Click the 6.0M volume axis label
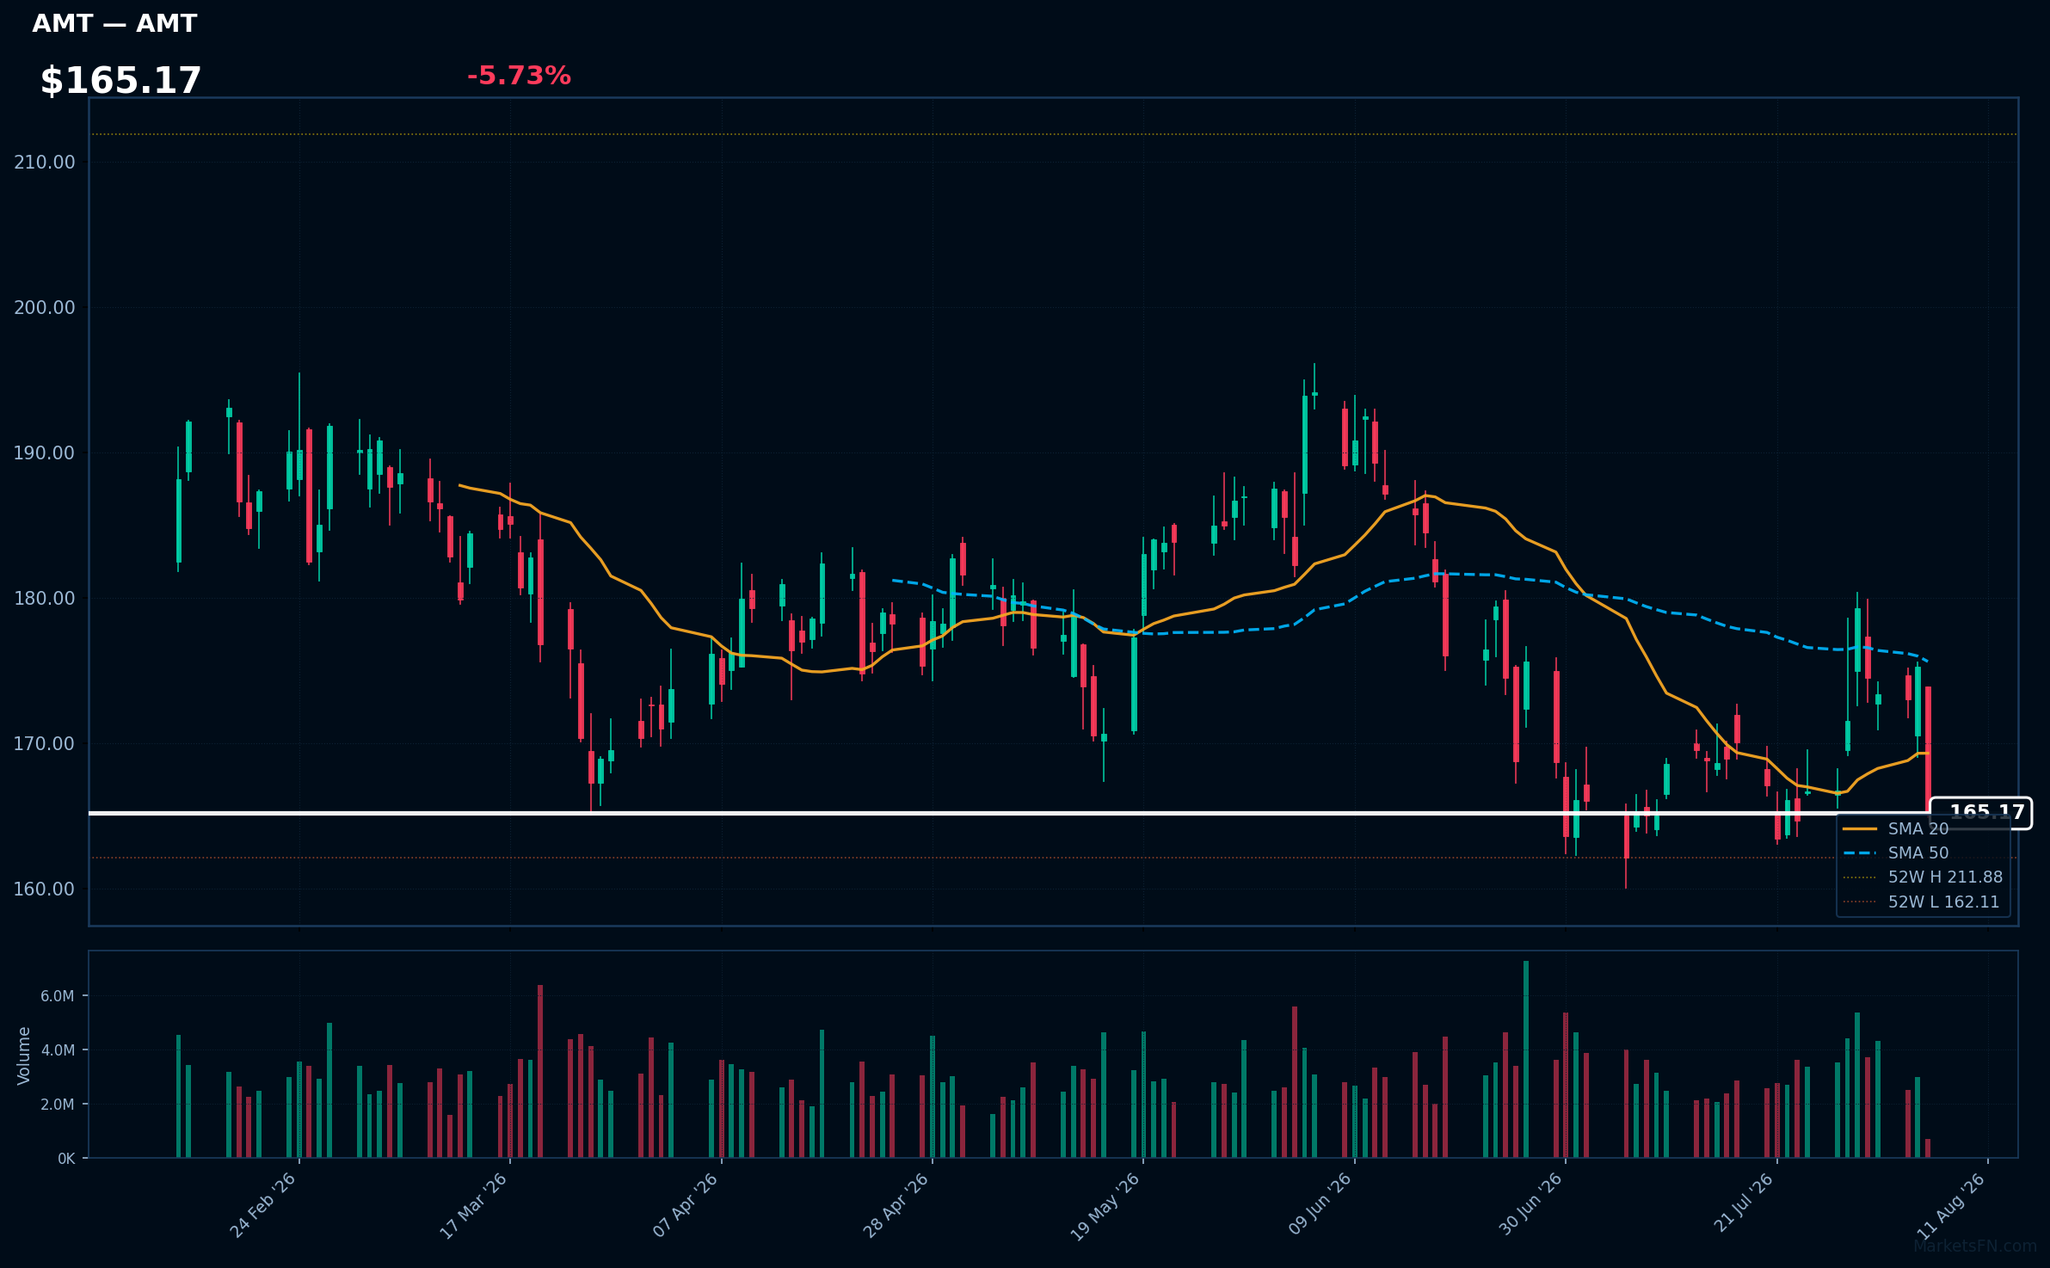 58,996
